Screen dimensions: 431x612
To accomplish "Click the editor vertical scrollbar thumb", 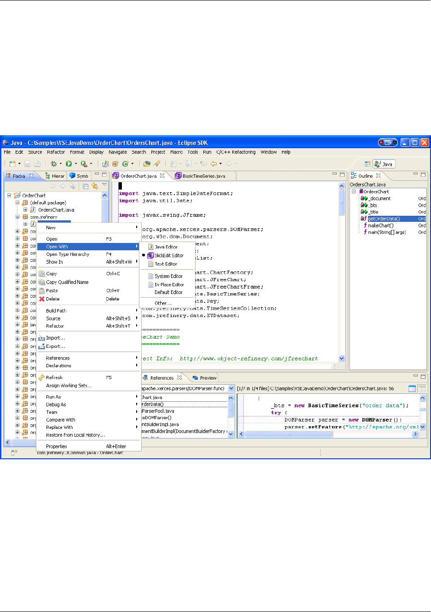I will tap(342, 202).
